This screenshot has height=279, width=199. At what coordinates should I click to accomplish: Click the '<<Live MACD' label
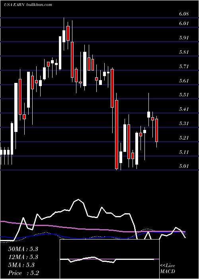click(168, 269)
